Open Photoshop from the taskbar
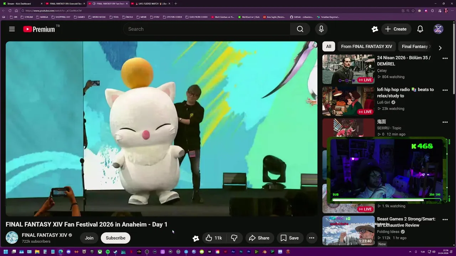This screenshot has height=256, width=456. [x=241, y=252]
